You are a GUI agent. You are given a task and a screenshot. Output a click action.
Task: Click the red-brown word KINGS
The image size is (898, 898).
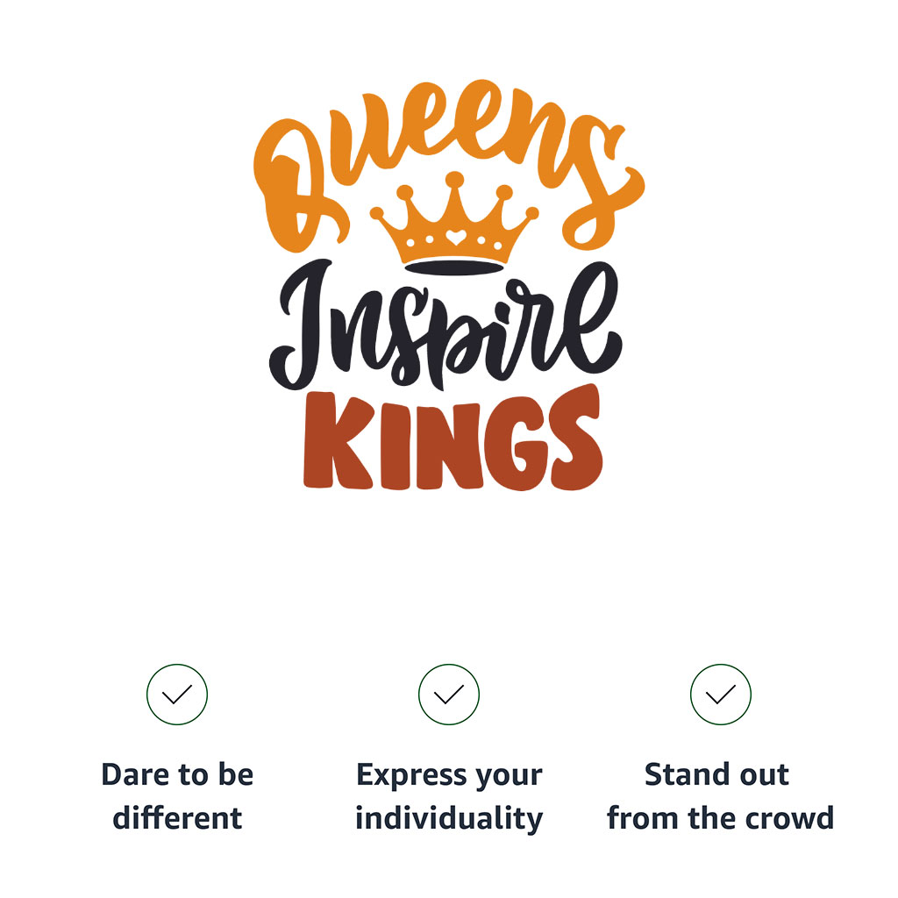[453, 441]
